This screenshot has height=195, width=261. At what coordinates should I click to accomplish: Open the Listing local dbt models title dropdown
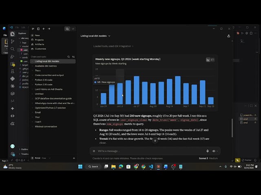(95, 36)
